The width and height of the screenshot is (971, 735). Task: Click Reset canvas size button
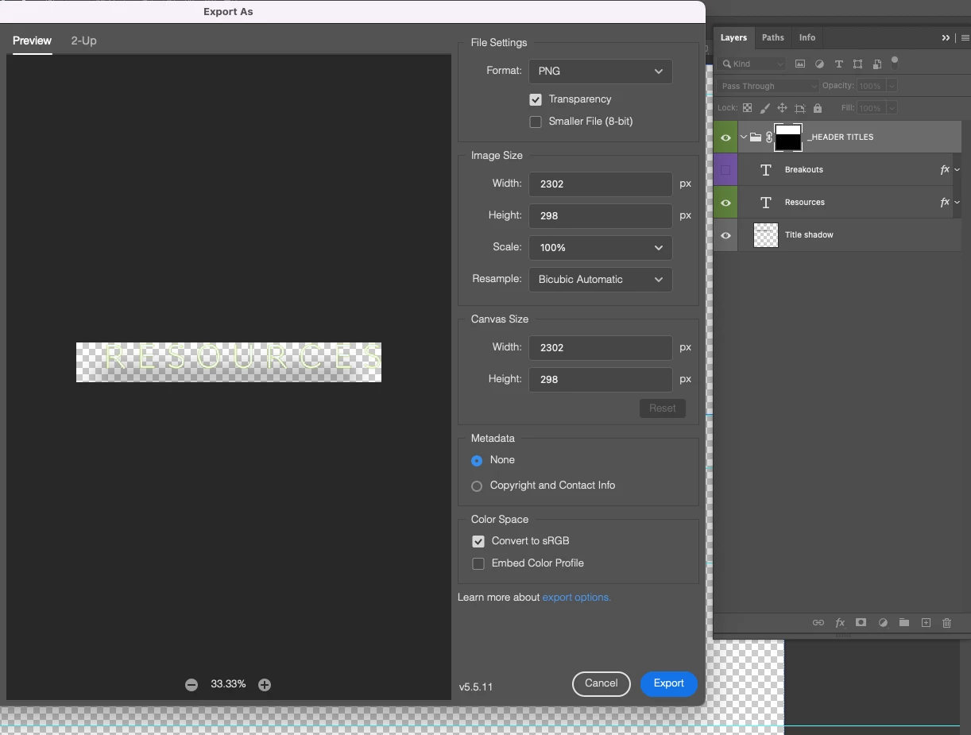pyautogui.click(x=663, y=408)
